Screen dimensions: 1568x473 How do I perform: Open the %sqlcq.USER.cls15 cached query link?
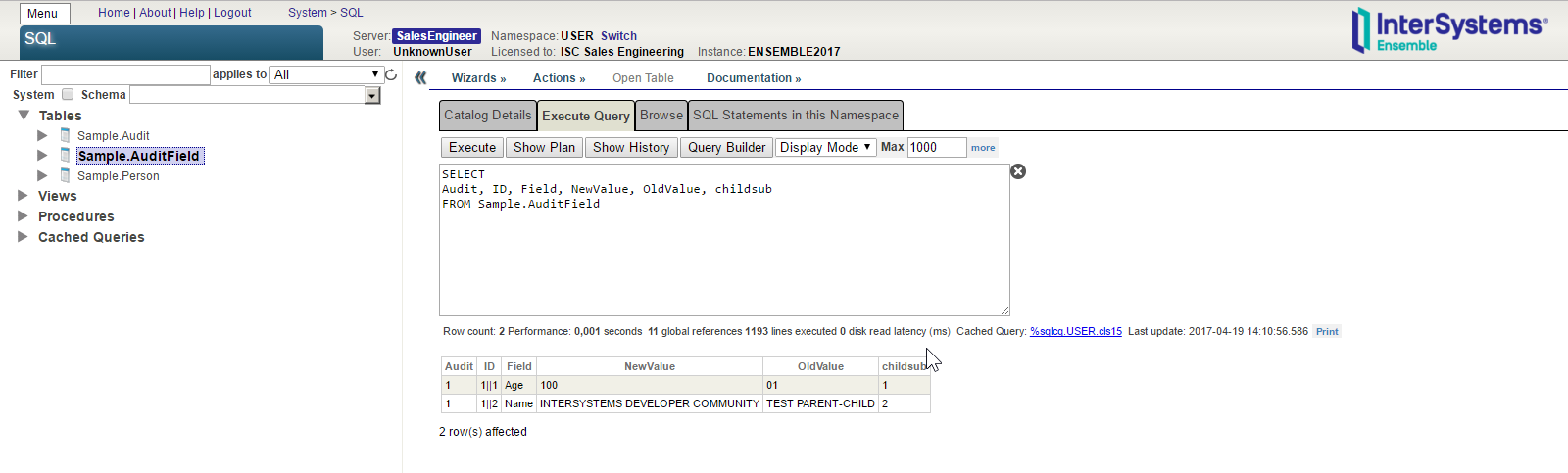(1075, 332)
